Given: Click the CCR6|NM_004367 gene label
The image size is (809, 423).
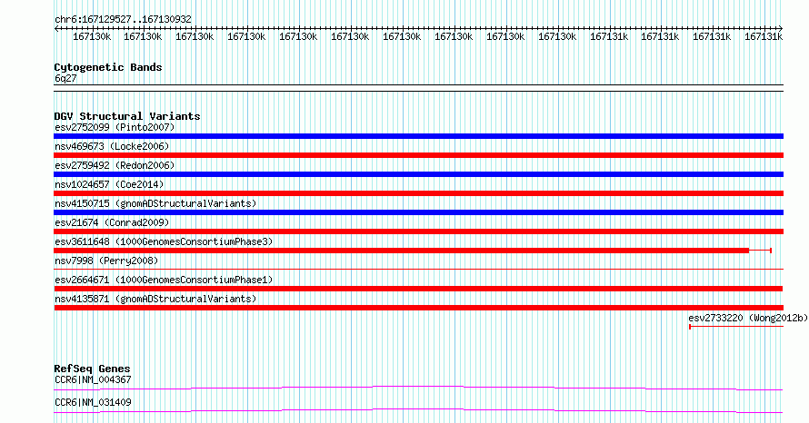Looking at the screenshot, I should (x=93, y=379).
